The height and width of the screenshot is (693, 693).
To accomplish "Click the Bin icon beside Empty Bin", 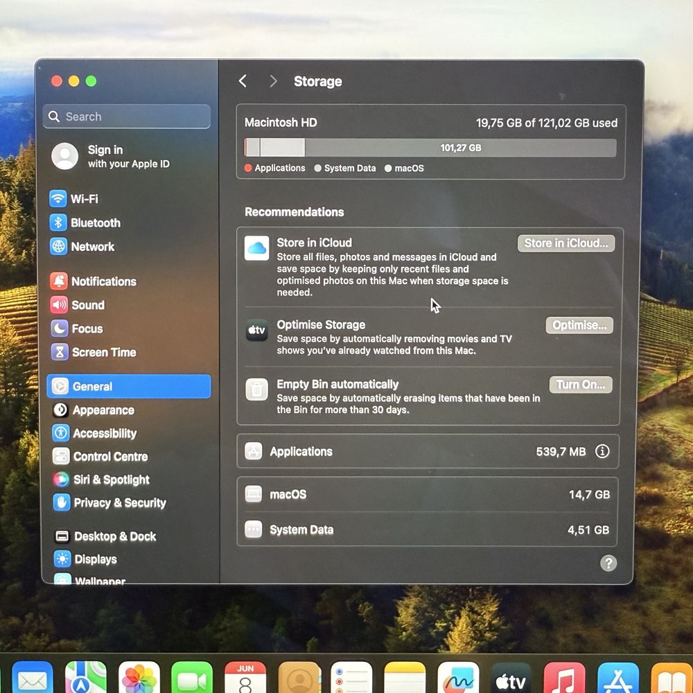I will click(257, 389).
